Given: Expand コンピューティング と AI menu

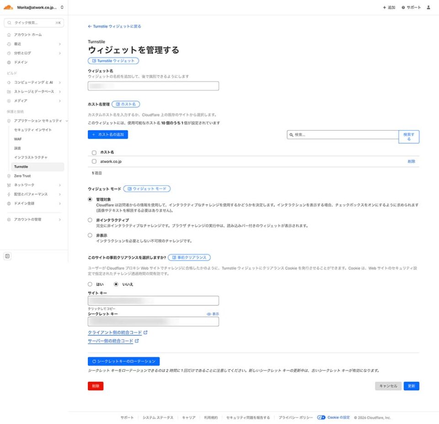Looking at the screenshot, I should (x=59, y=82).
